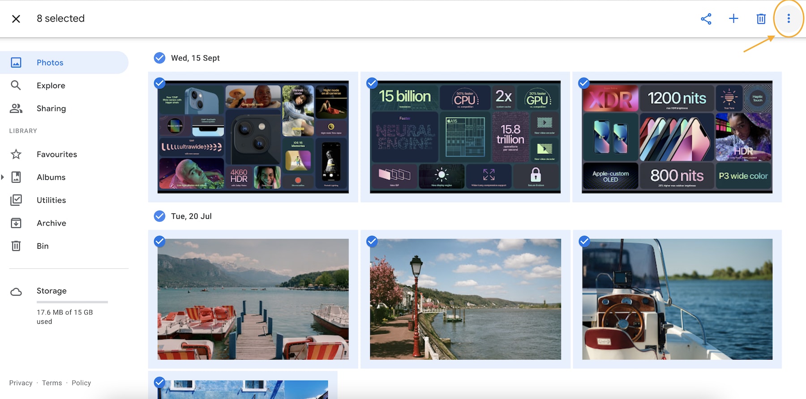This screenshot has height=399, width=806.
Task: Click the Bin icon in sidebar
Action: coord(16,246)
